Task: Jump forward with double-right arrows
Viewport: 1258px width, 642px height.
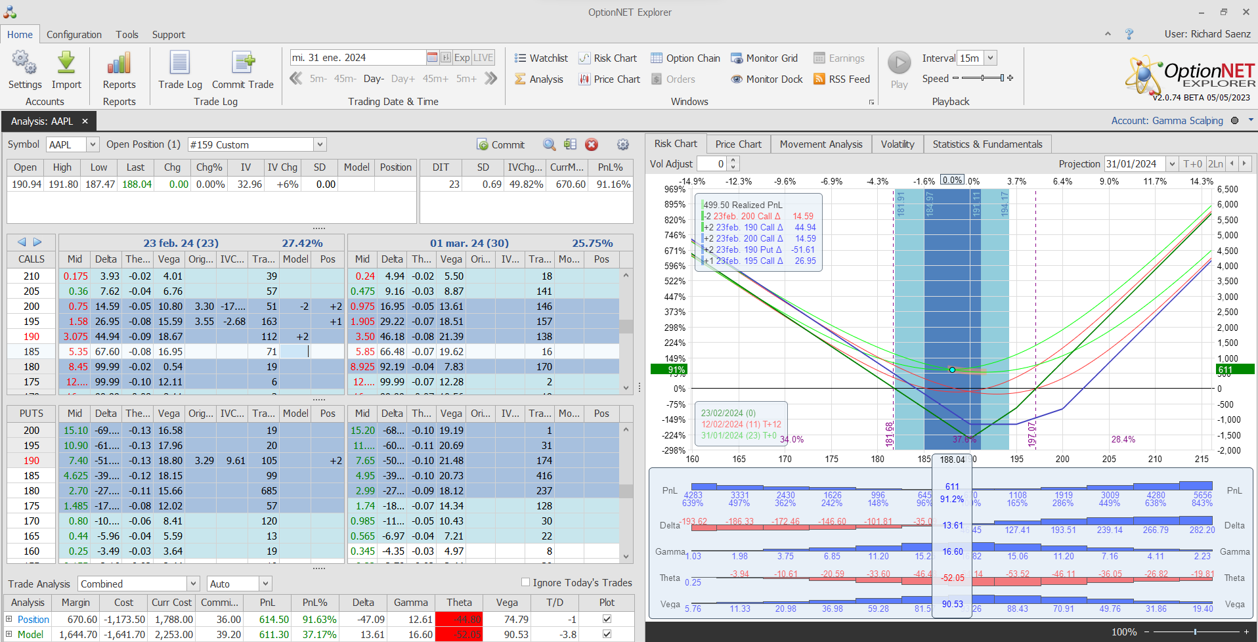Action: pyautogui.click(x=490, y=79)
